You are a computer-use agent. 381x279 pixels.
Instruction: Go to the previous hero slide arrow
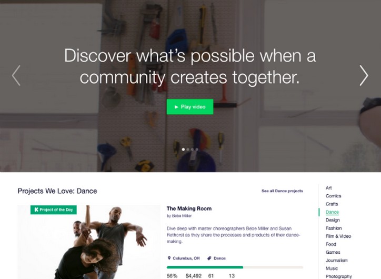pyautogui.click(x=16, y=75)
